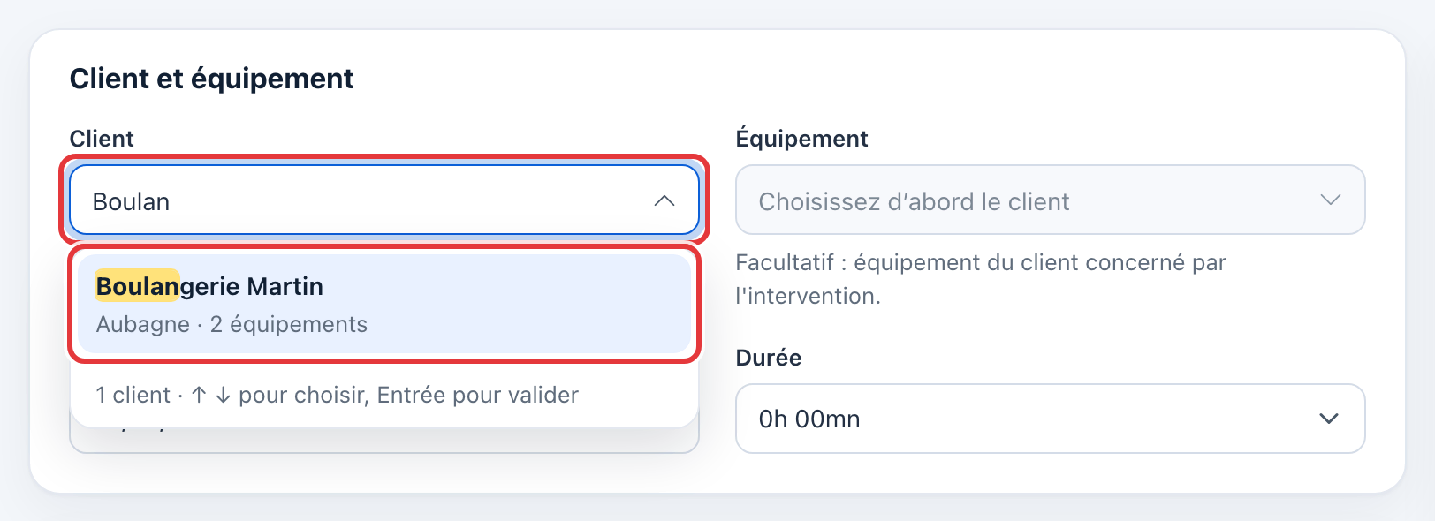The width and height of the screenshot is (1435, 521).
Task: Collapse the Client list with the up chevron
Action: [664, 201]
